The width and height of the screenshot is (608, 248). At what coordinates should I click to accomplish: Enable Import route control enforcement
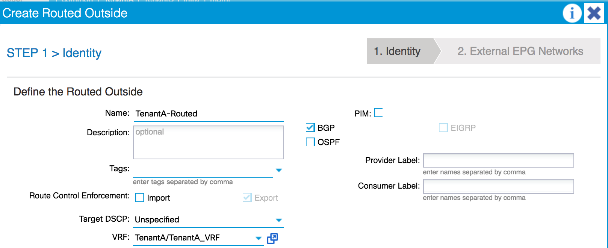pyautogui.click(x=140, y=198)
